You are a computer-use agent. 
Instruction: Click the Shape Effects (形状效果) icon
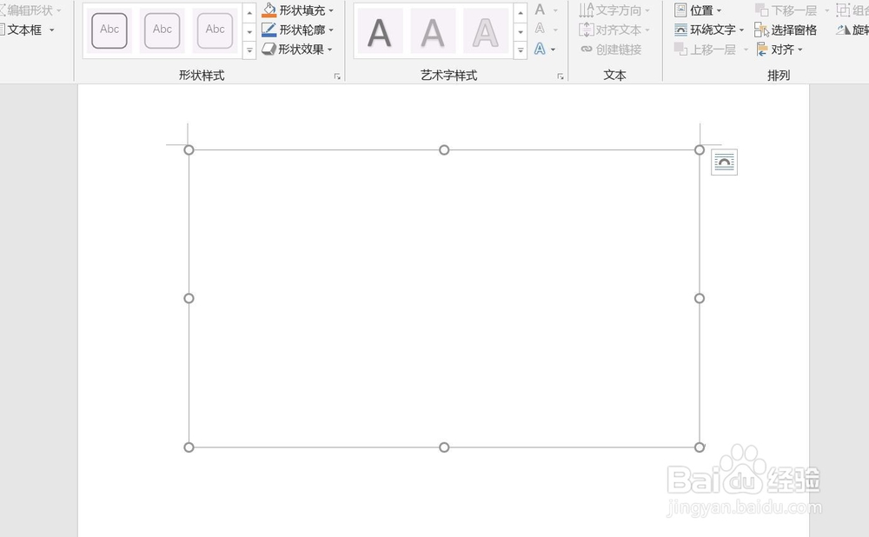pos(269,50)
